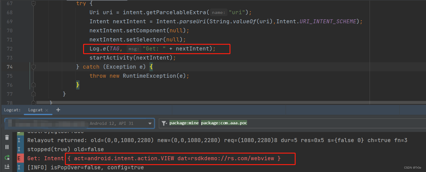Click the Log.e TAG statement
This screenshot has height=172, width=426.
[x=153, y=49]
